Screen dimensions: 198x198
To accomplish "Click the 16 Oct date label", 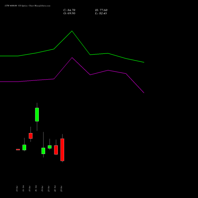I will (36, 188).
